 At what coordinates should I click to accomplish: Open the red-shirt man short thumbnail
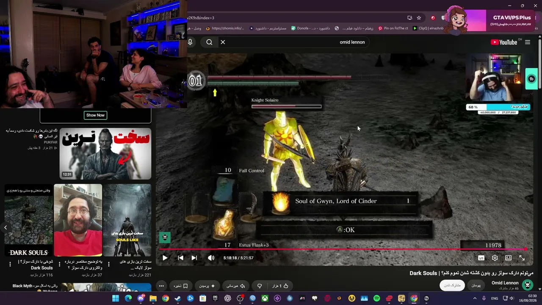[x=78, y=220]
